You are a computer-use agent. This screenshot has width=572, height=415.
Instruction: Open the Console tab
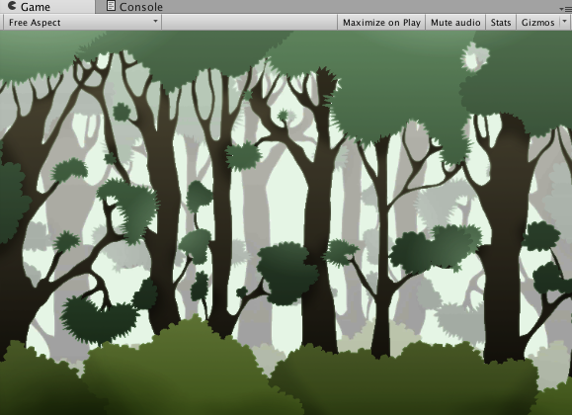point(134,7)
